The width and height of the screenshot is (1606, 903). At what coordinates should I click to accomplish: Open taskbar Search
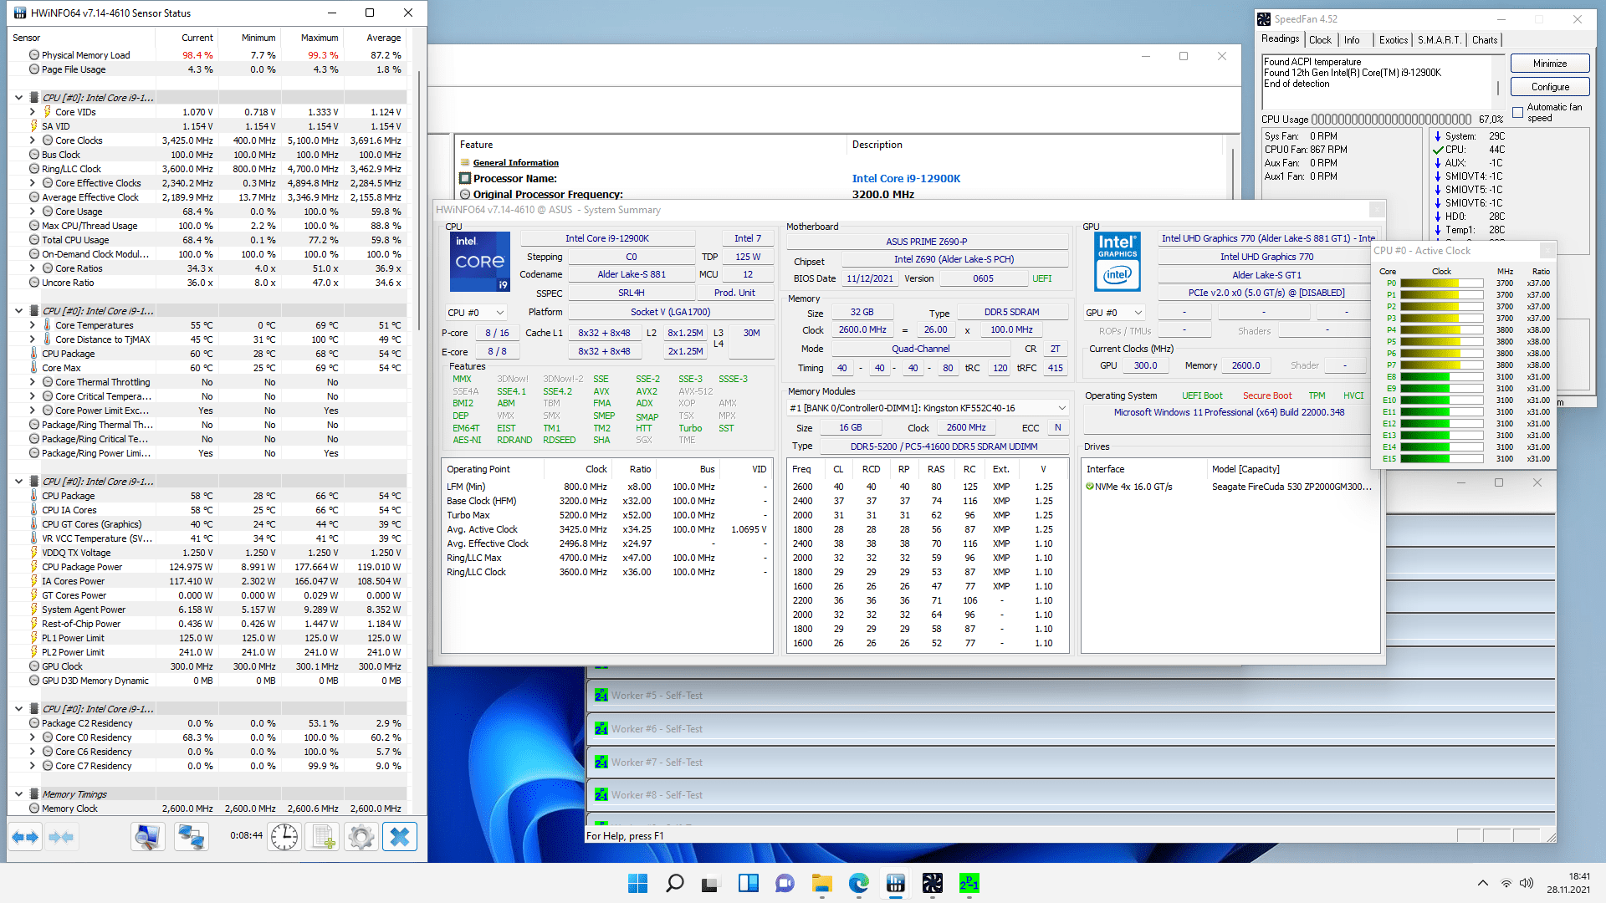point(674,883)
